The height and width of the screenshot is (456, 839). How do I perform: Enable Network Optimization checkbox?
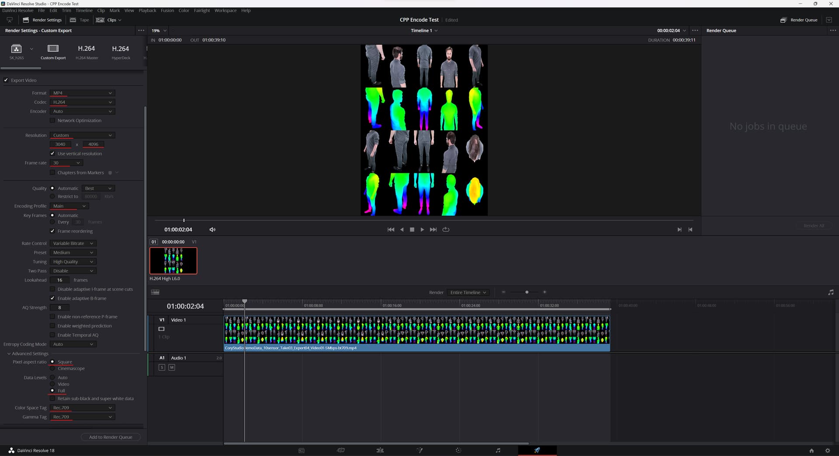point(52,120)
